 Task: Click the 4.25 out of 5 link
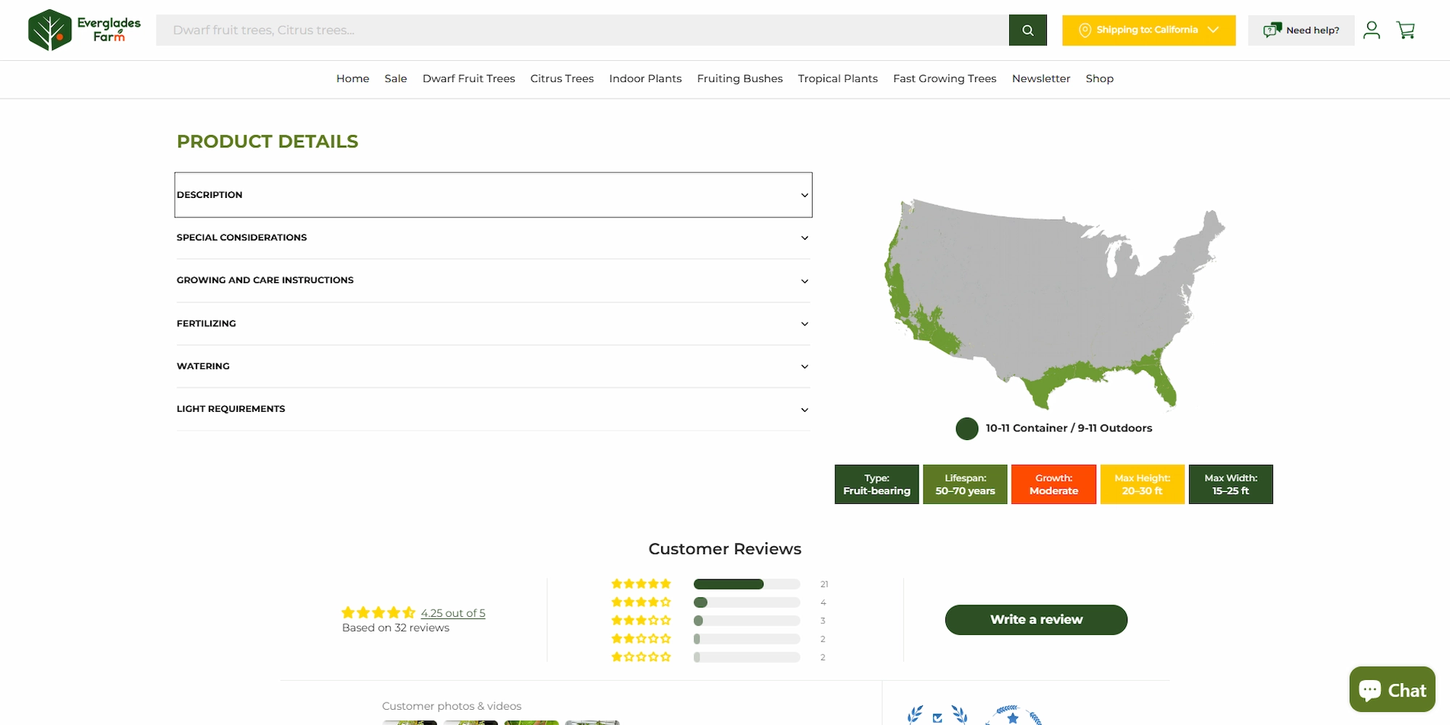(x=452, y=613)
